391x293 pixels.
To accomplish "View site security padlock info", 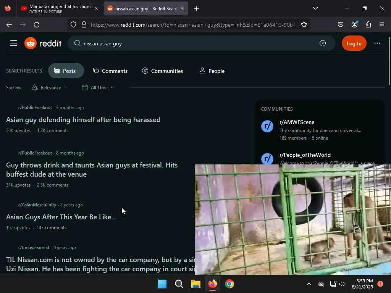I will (84, 25).
